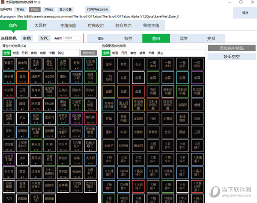Viewport: 257px width, 203px height.
Task: Switch to the 角色 main tab
Action: tap(13, 25)
